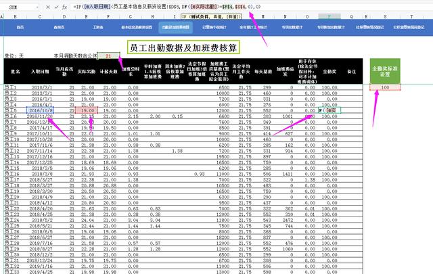The image size is (433, 274).
Task: Select base salary cell 19500
Action: (x=219, y=156)
